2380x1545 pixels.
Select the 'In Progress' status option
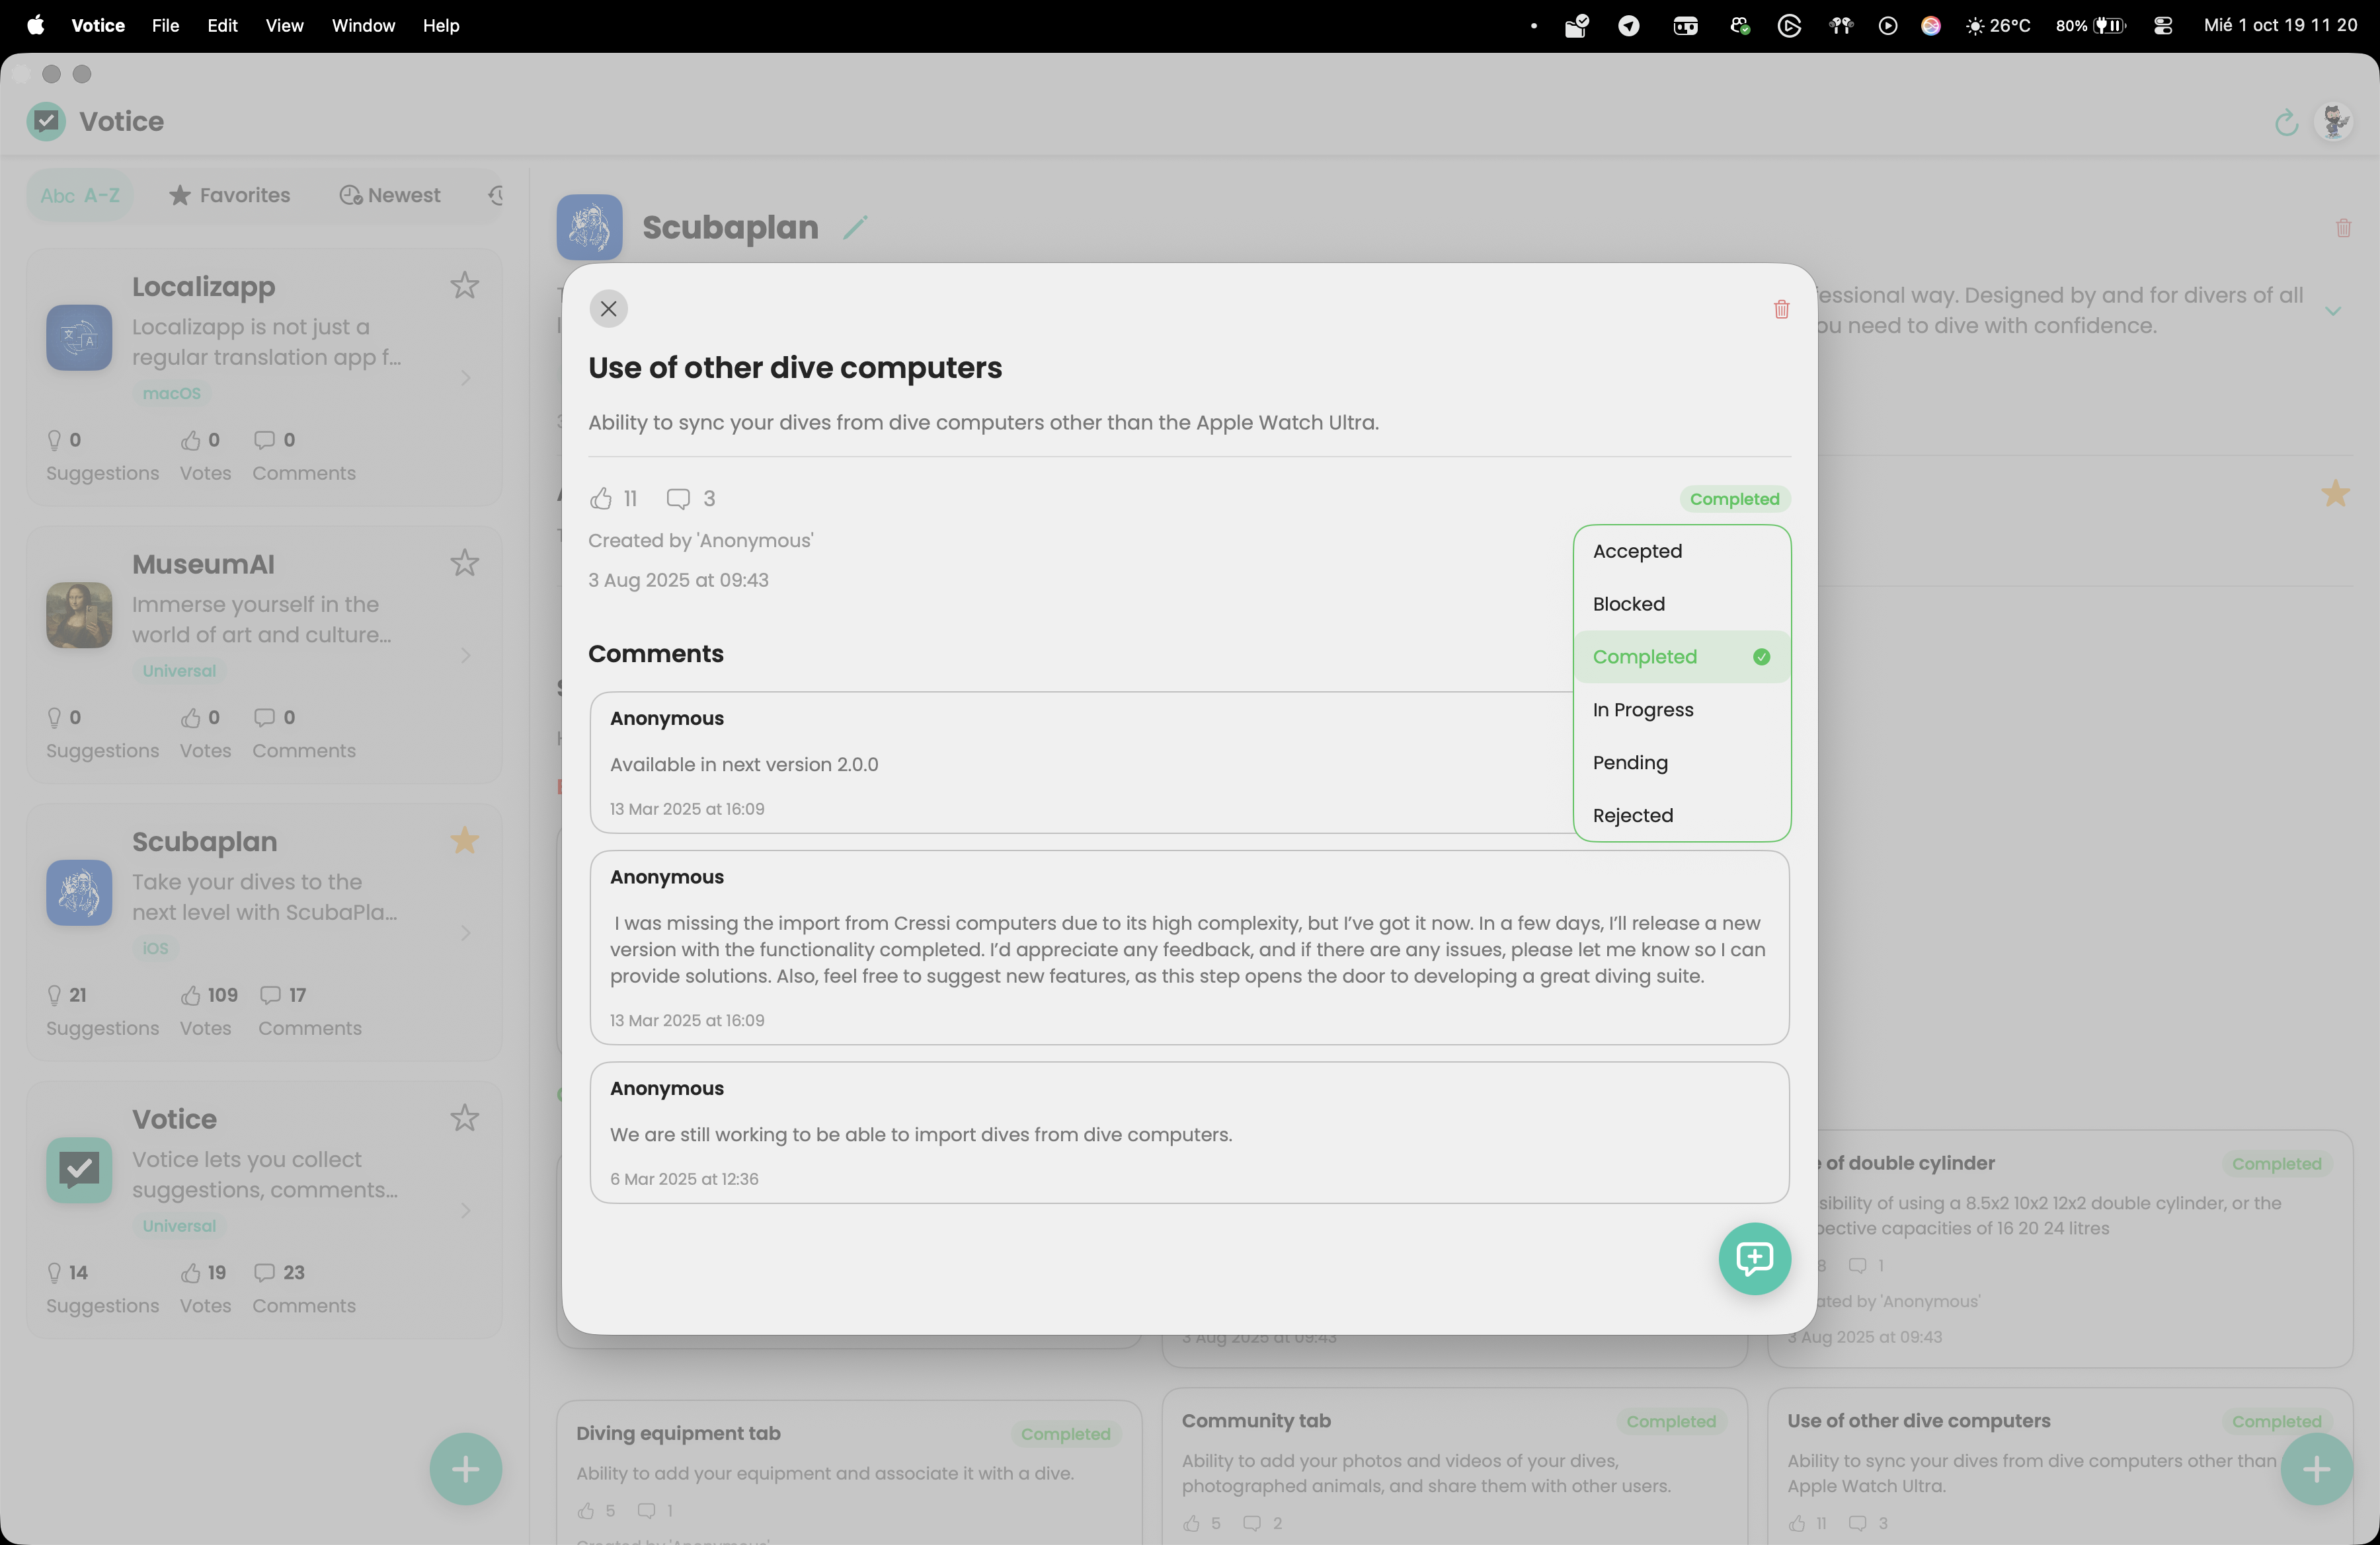pyautogui.click(x=1643, y=710)
